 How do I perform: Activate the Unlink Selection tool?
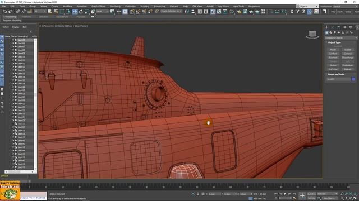(24, 12)
